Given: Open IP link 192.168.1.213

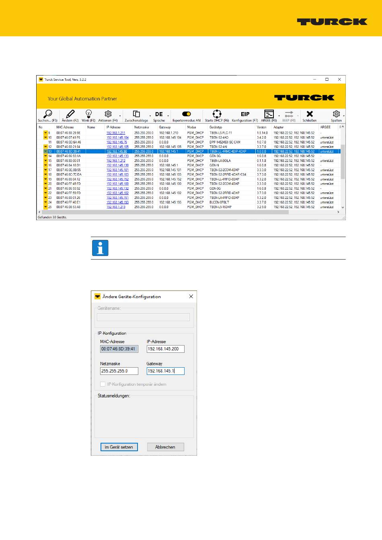Looking at the screenshot, I should [x=116, y=207].
